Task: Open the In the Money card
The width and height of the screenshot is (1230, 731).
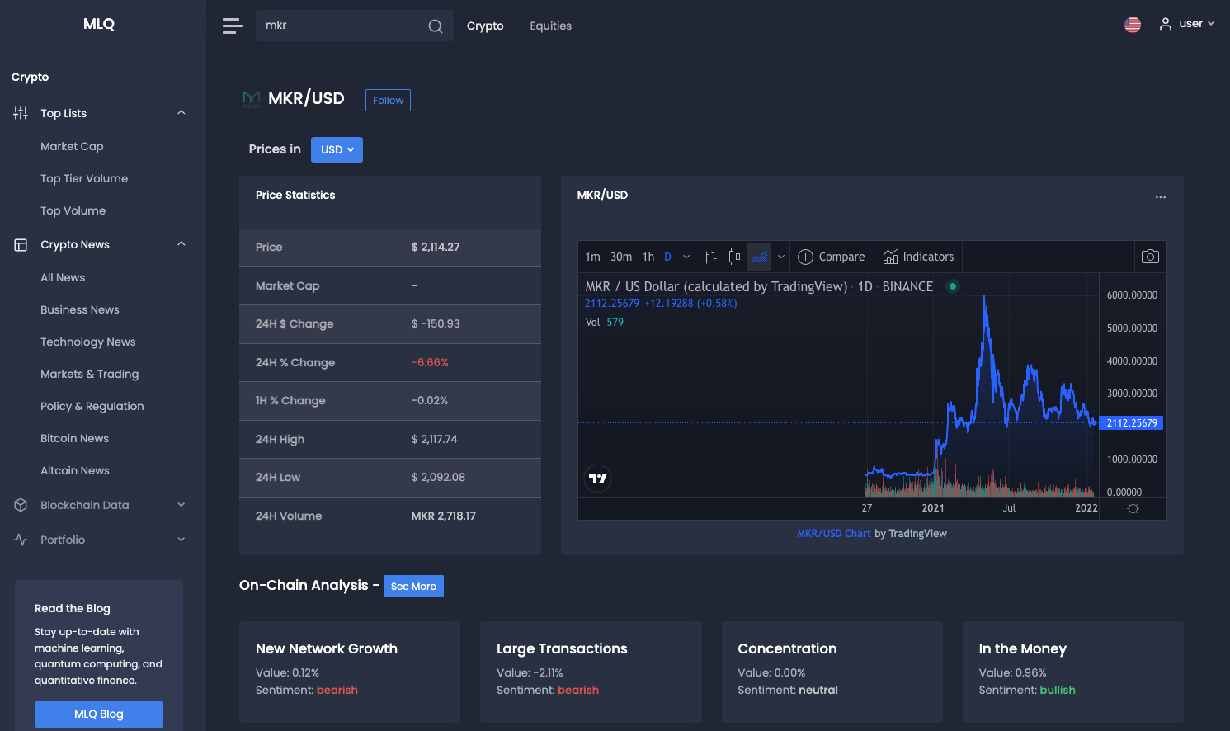Action: (x=1073, y=672)
